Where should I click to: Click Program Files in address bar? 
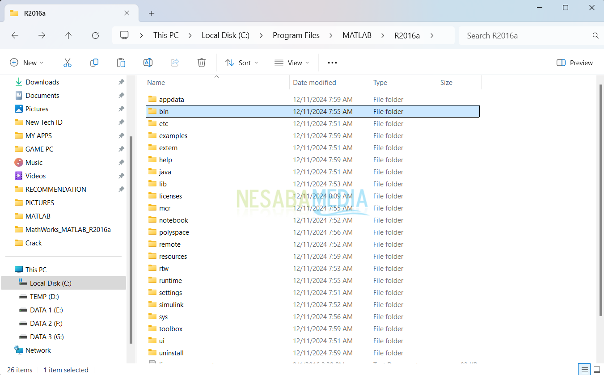(x=296, y=35)
